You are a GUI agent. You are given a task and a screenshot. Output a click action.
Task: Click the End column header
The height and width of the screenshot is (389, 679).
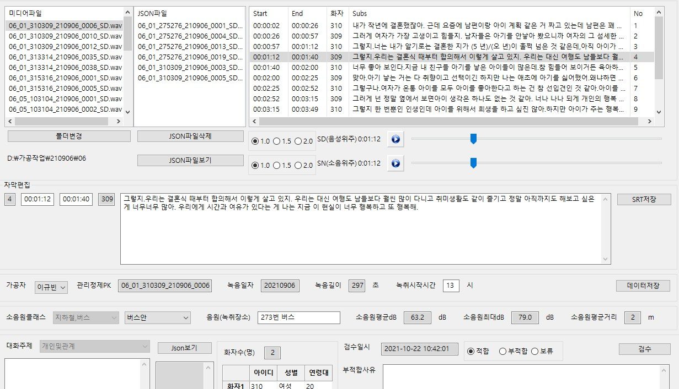[307, 13]
